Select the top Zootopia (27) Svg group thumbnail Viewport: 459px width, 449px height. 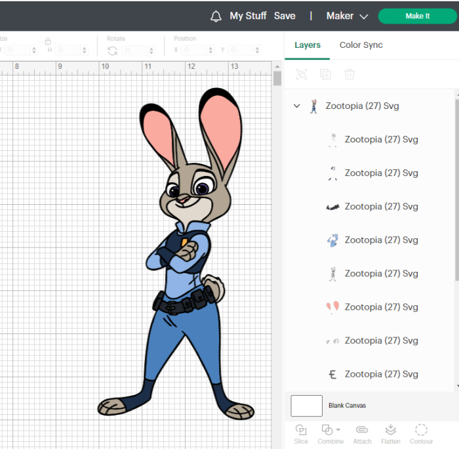[314, 106]
